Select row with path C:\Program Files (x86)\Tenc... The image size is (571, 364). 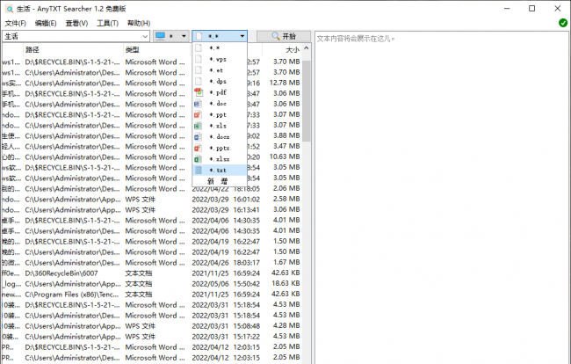(152, 295)
